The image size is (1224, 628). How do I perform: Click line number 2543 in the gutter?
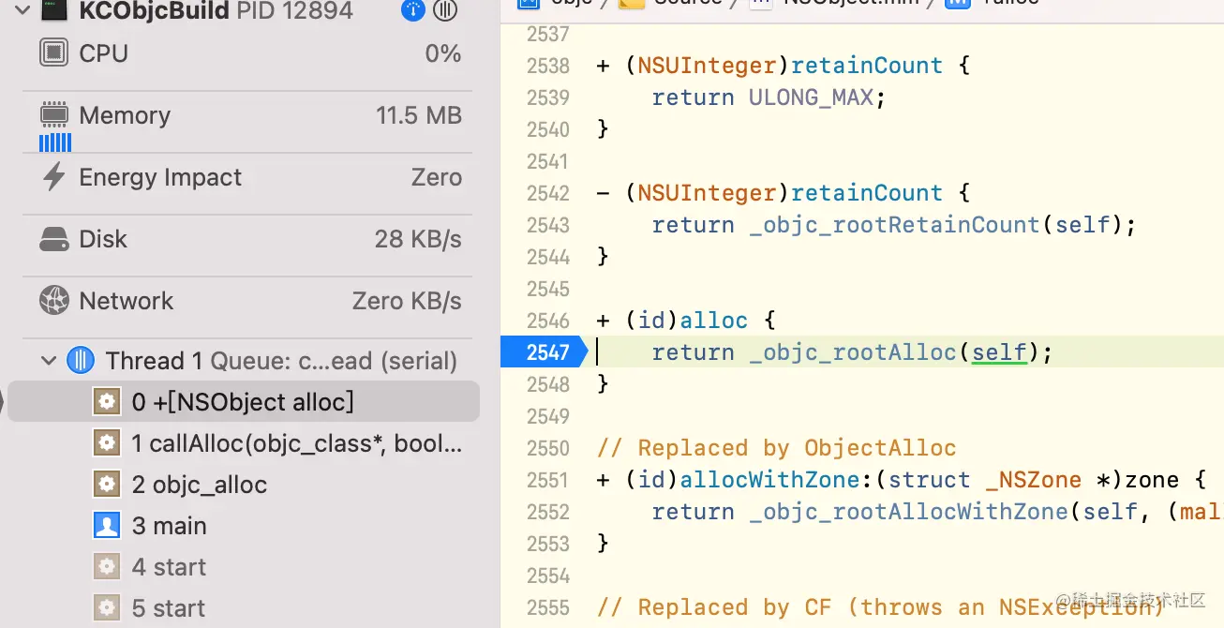click(548, 225)
